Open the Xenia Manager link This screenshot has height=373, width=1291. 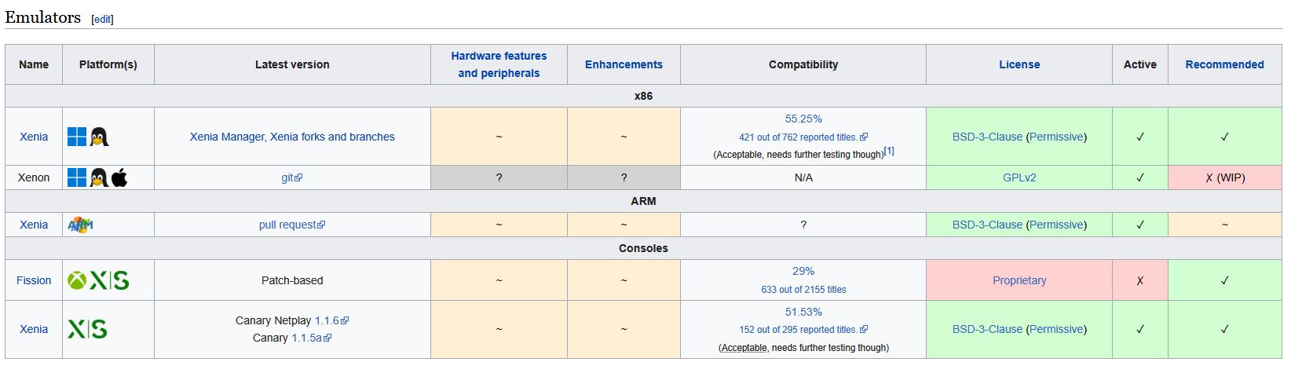click(x=227, y=137)
